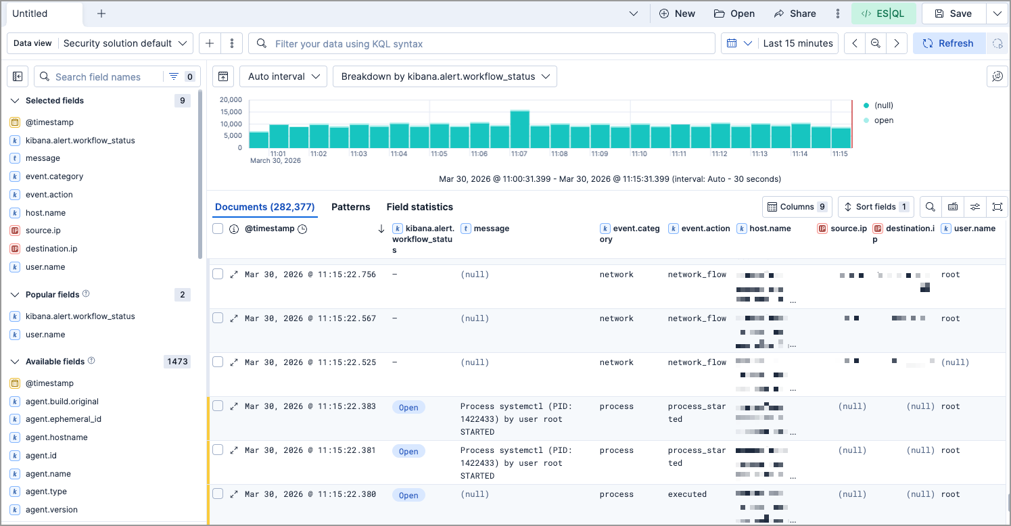Screen dimensions: 1011x526
Task: Check the first network_flow document row
Action: [x=217, y=274]
